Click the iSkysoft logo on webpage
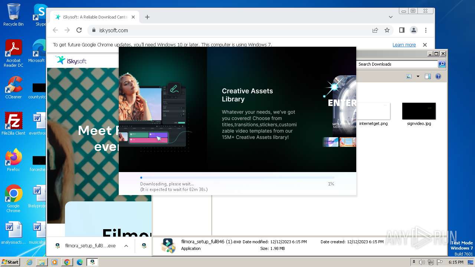 [71, 60]
